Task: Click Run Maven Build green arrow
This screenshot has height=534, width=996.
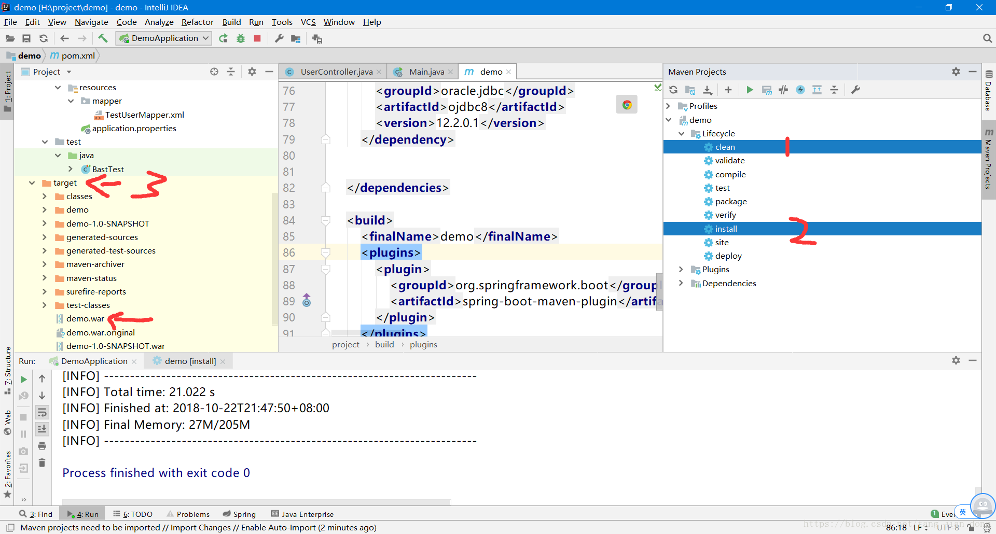Action: click(750, 90)
